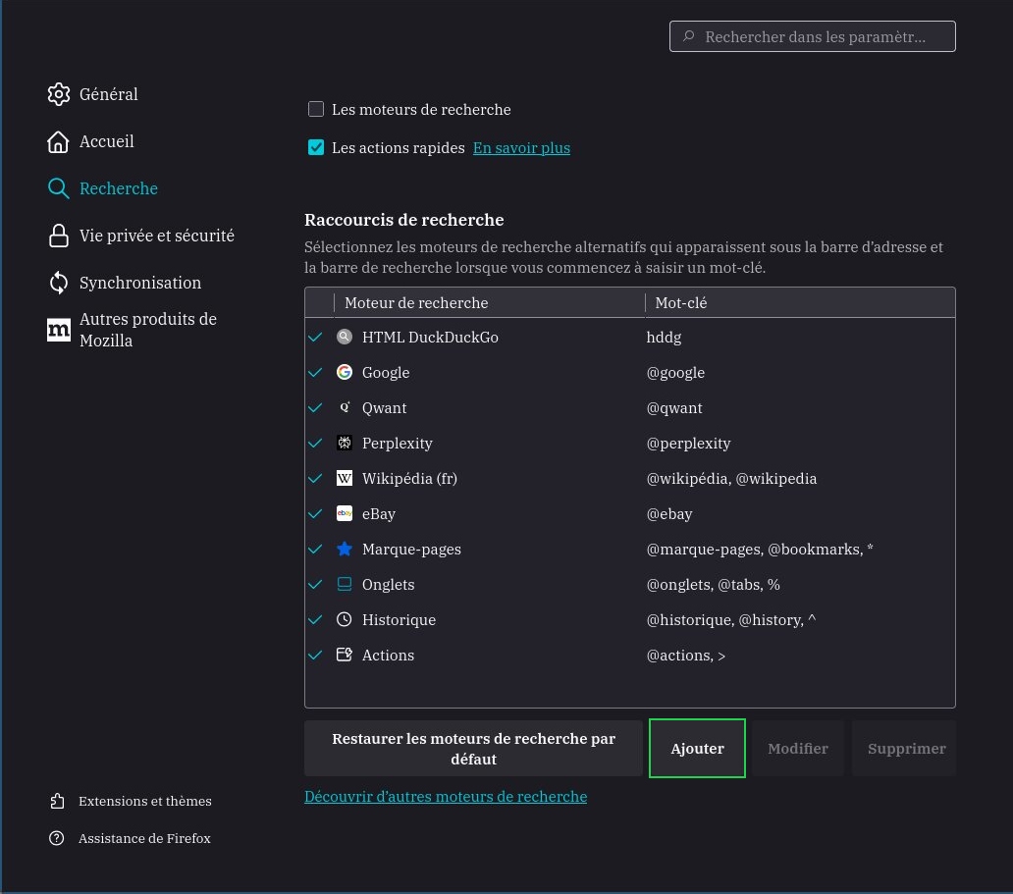Open Assistance de Firefox question-mark icon

[58, 838]
